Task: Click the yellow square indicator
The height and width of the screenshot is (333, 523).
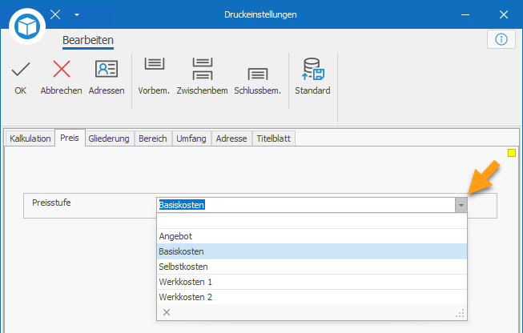Action: [512, 153]
